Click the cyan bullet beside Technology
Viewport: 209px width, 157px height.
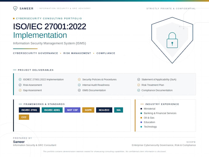coord(141,127)
